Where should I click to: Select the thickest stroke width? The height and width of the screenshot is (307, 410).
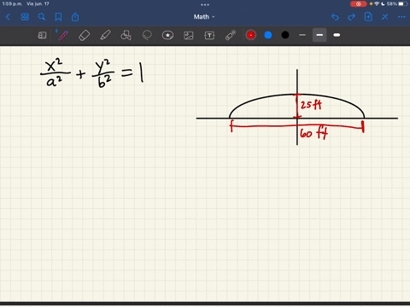pyautogui.click(x=337, y=35)
